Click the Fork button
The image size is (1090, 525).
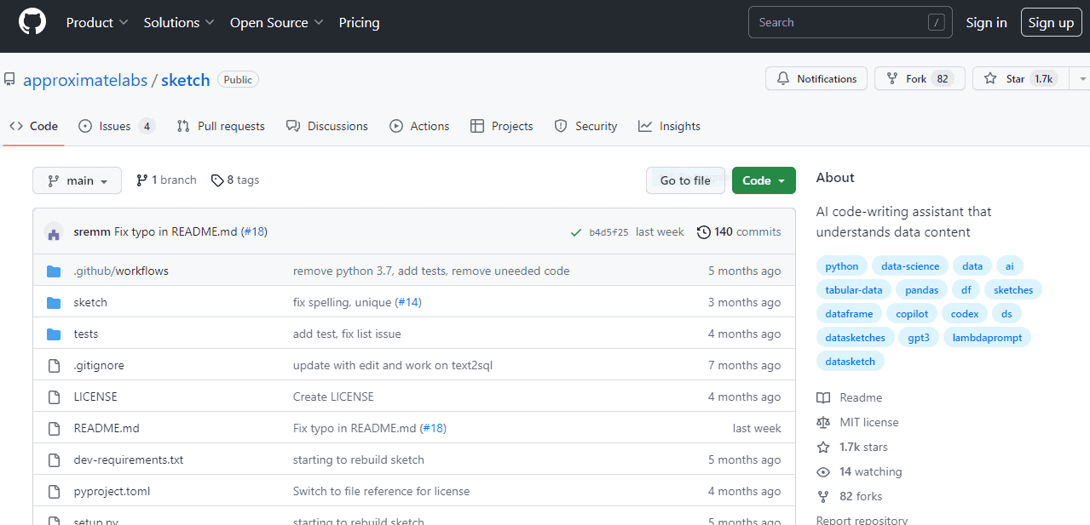pyautogui.click(x=920, y=79)
